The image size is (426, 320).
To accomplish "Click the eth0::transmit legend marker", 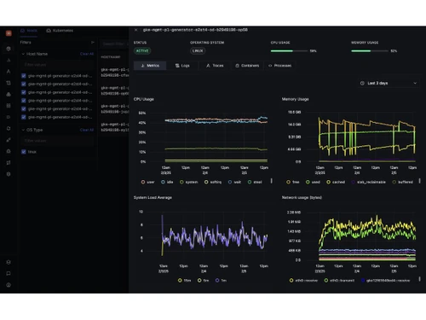I will pyautogui.click(x=326, y=281).
